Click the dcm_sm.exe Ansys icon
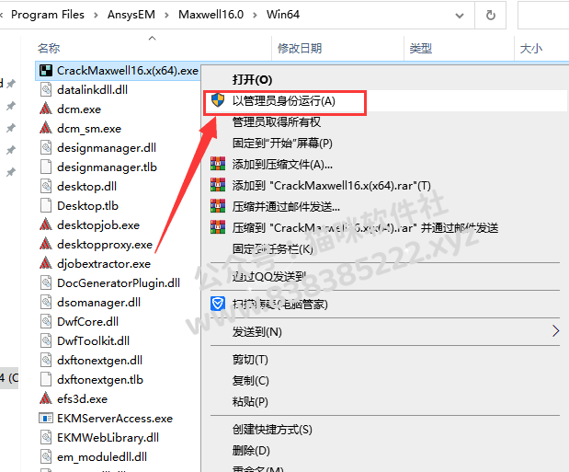569x472 pixels. [x=46, y=128]
